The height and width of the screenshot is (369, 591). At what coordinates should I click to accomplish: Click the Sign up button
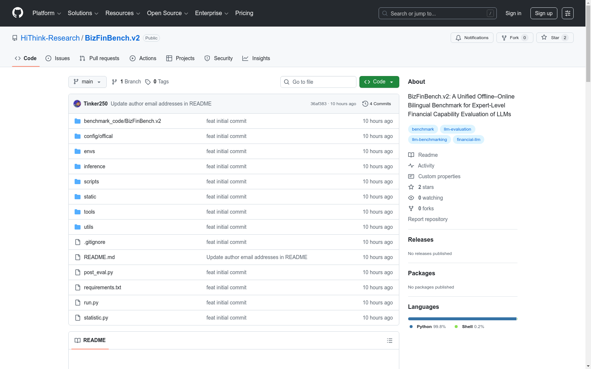(x=544, y=13)
